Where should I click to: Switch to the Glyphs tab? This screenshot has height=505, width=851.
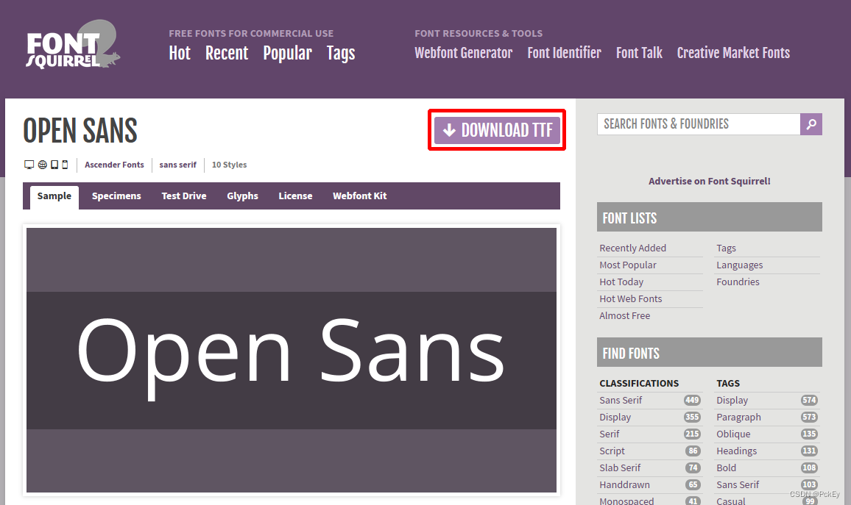(x=243, y=196)
